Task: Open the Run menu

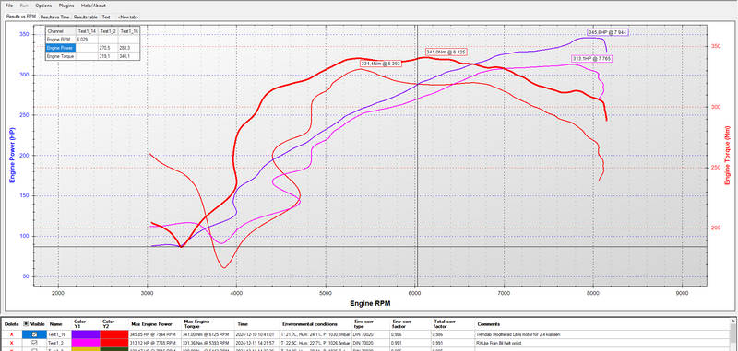Action: (24, 6)
